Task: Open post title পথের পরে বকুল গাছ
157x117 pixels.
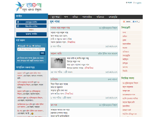Action: coord(60,28)
